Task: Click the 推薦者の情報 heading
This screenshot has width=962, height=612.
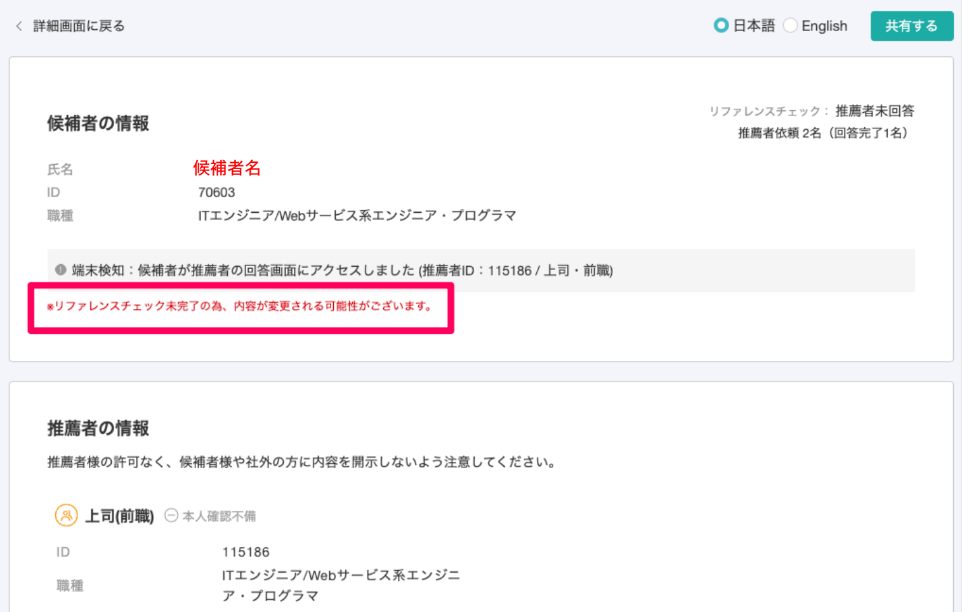Action: (x=98, y=428)
